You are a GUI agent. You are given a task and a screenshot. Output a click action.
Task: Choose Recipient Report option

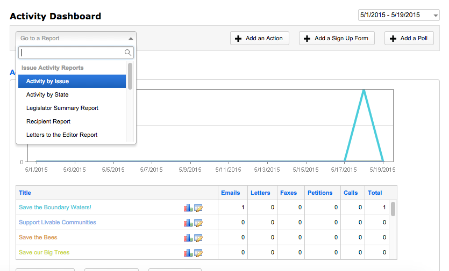coord(72,121)
